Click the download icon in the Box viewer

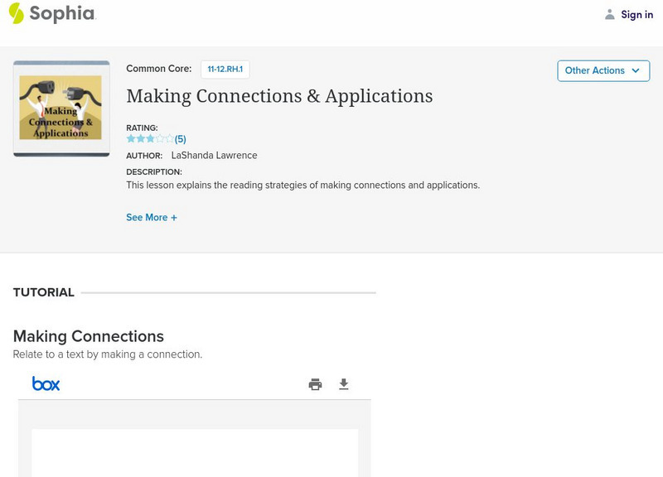tap(344, 383)
